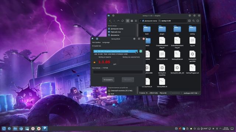Toggle pin on all desktops for Ventoy2Disk window
236x132 pixels.
97,39
